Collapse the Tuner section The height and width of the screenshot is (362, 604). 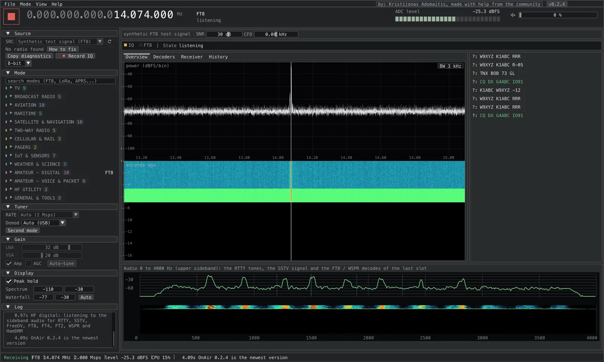pos(8,207)
